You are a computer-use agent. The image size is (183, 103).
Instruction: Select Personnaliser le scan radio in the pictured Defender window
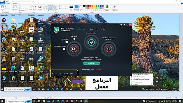pos(64,49)
